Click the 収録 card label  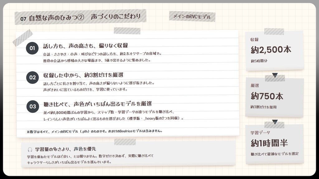[x=255, y=39]
